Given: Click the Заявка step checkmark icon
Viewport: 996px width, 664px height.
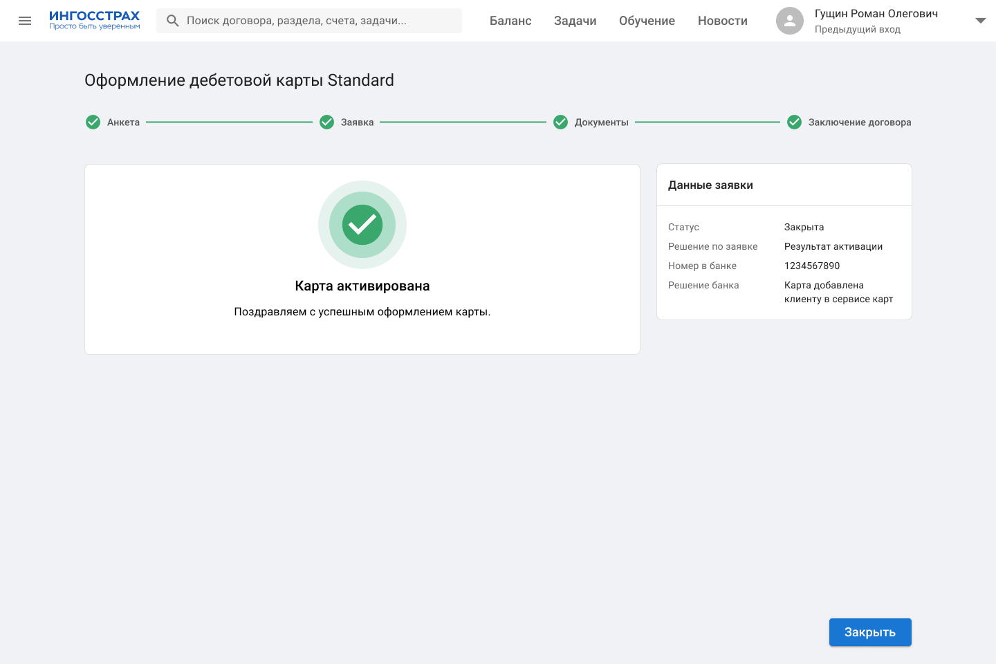Looking at the screenshot, I should (326, 122).
